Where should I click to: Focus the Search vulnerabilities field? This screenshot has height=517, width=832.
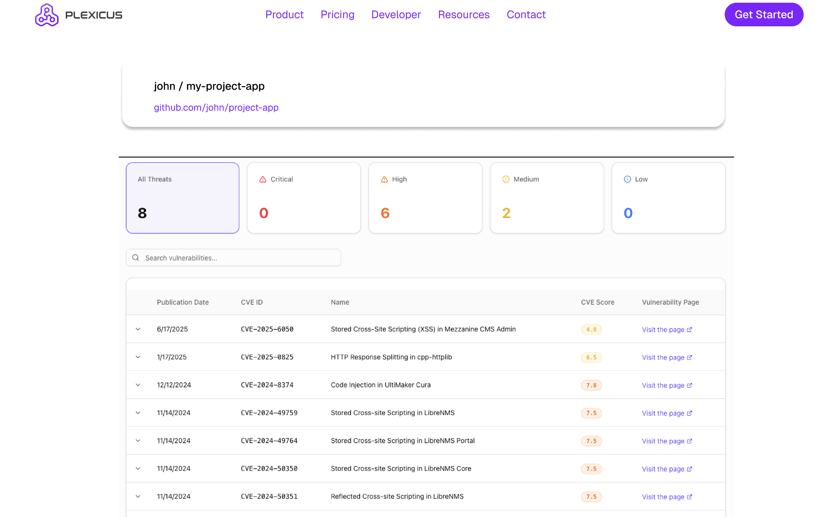coord(239,257)
